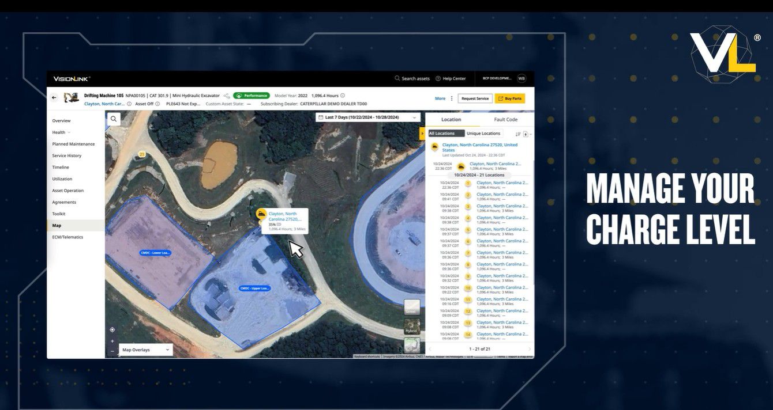
Task: Click the green Performance badge
Action: click(252, 96)
